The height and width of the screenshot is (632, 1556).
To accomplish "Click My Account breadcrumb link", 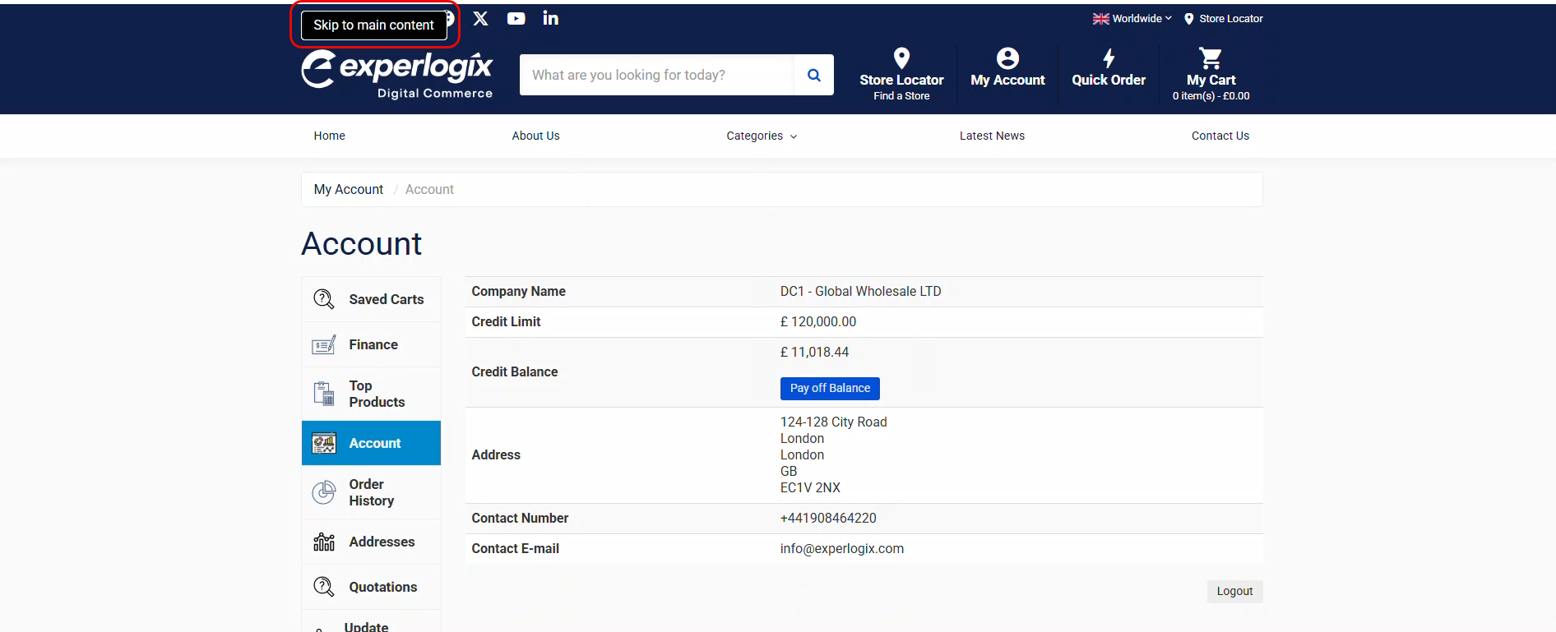I will click(348, 189).
